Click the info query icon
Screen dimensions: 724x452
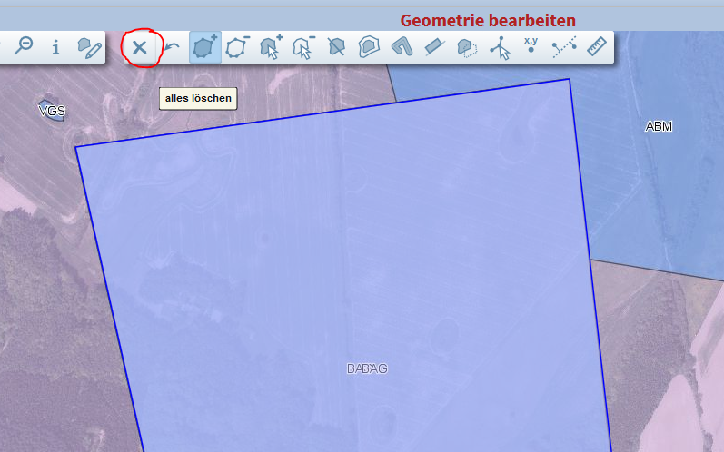(x=55, y=47)
